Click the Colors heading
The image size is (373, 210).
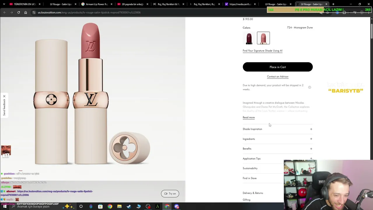(247, 28)
